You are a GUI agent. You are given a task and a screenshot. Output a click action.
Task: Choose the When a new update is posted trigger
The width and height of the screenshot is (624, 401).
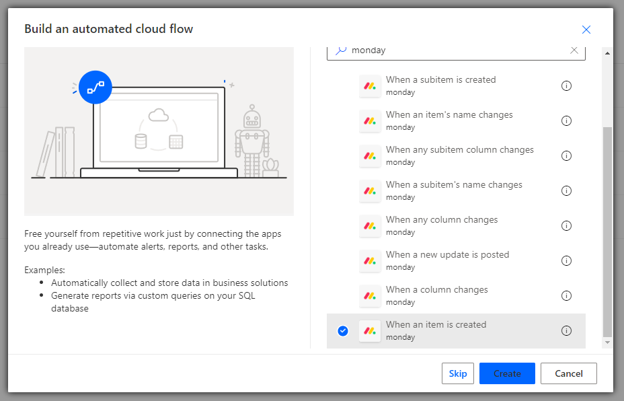click(x=456, y=261)
